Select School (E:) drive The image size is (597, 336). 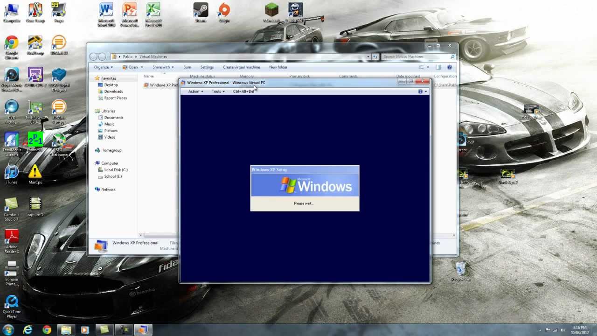point(113,176)
